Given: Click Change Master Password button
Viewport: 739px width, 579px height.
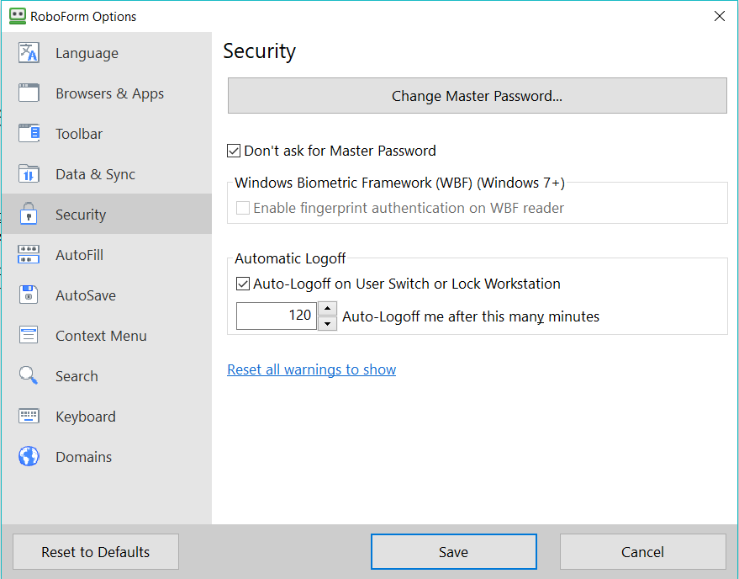Looking at the screenshot, I should [x=477, y=96].
